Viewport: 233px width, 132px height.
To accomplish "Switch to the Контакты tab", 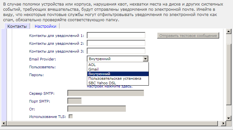I will tap(17, 26).
